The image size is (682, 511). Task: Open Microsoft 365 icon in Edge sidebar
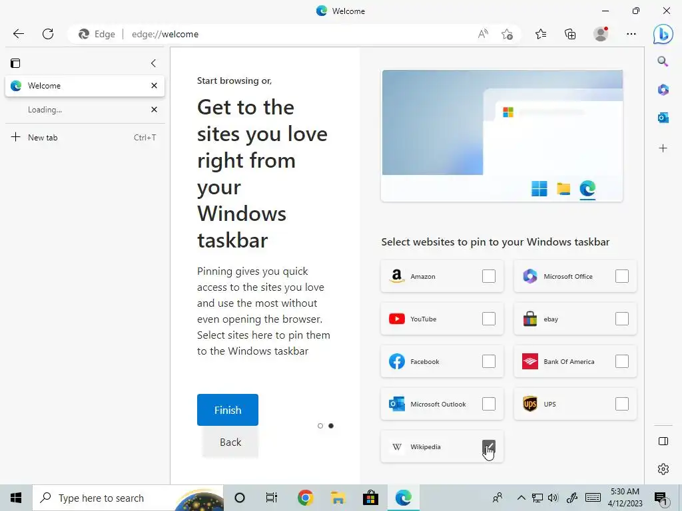pyautogui.click(x=663, y=90)
